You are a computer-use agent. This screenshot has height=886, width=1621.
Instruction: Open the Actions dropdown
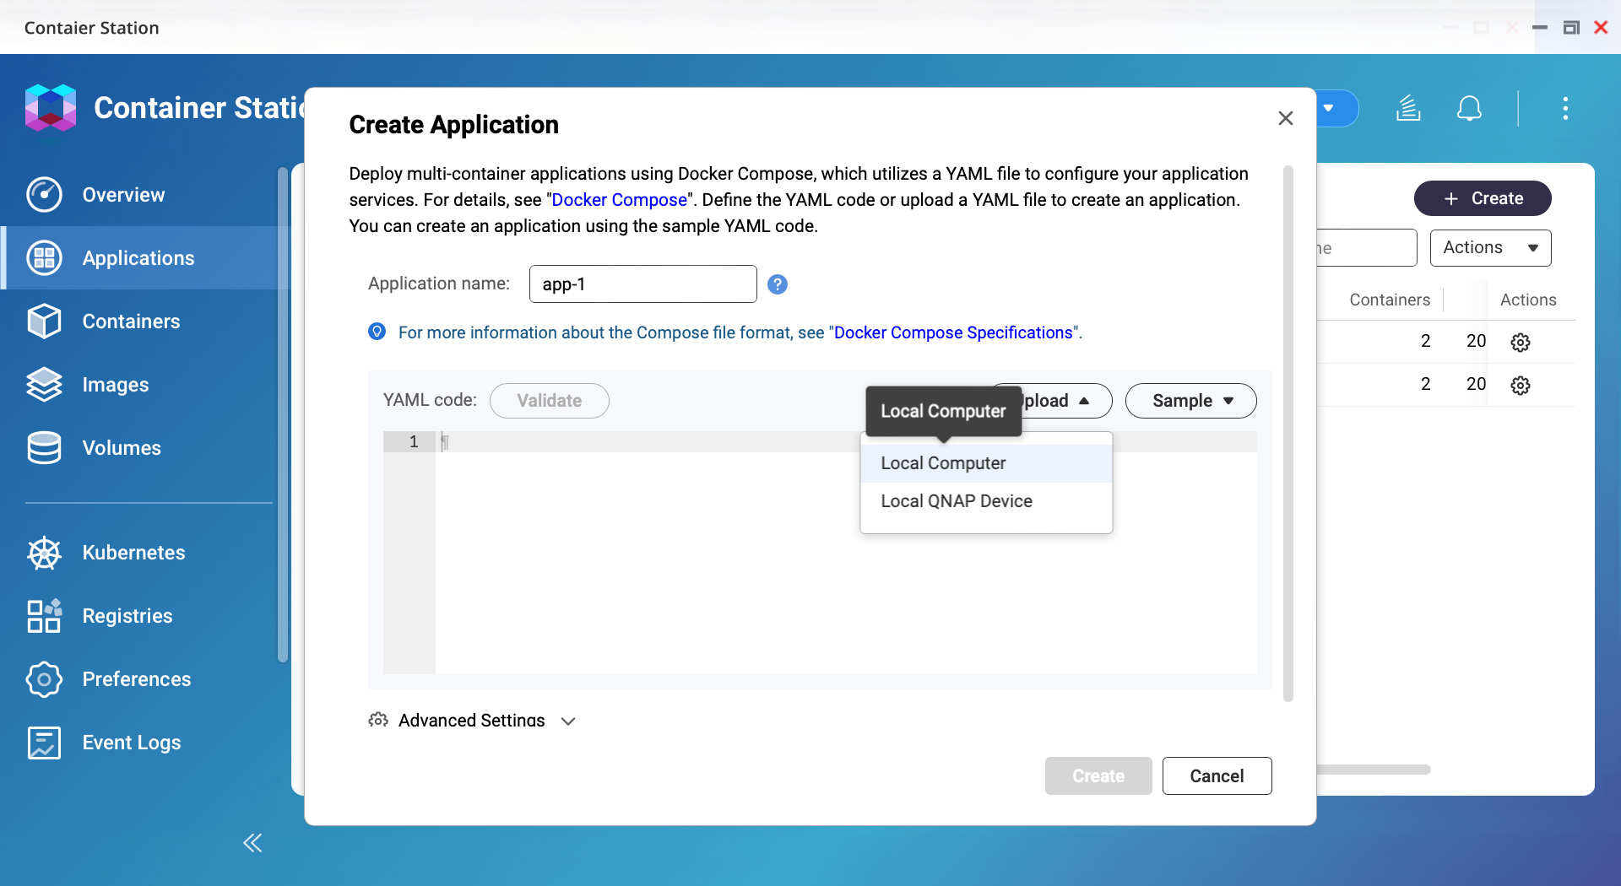[1490, 248]
